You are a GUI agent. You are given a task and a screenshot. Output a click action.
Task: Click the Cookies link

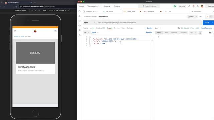tap(149, 28)
